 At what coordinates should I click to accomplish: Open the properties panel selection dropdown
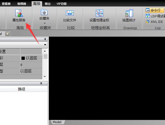coord(45,45)
